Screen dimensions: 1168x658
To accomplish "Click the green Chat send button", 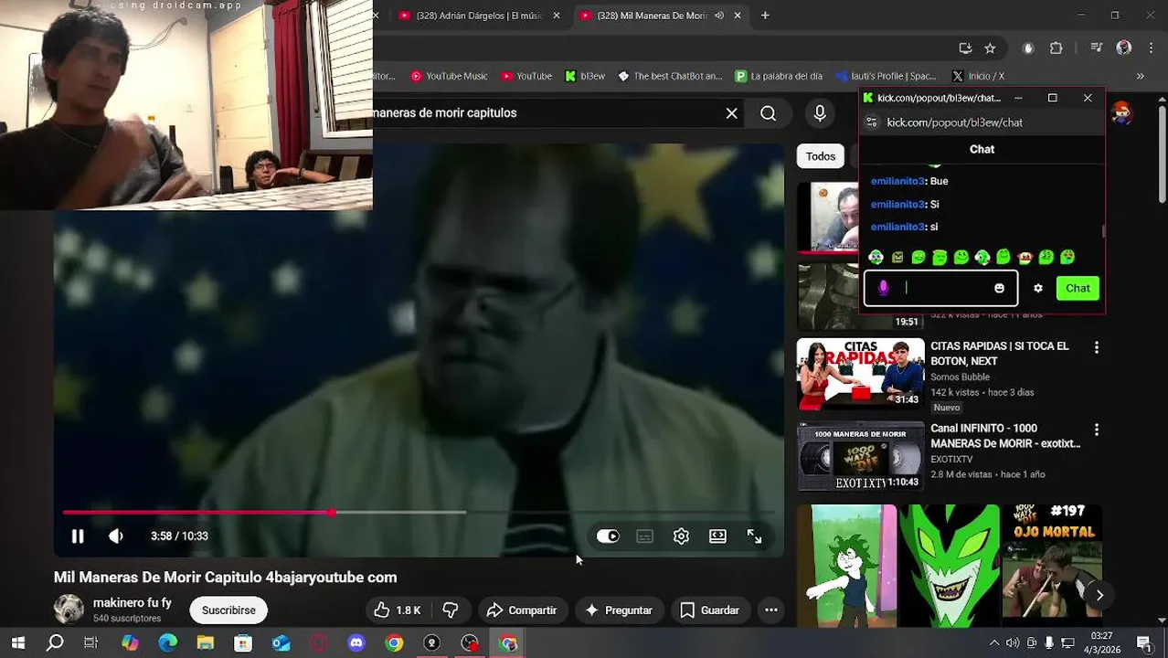I will (1078, 289).
